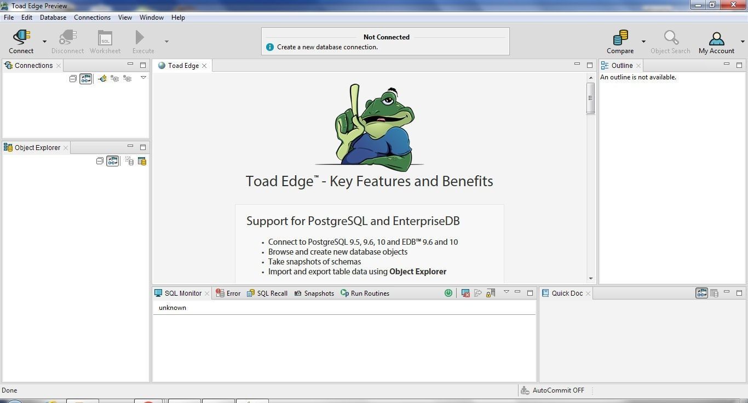Screen dimensions: 748x403
Task: Switch to the SQL Recall tab
Action: [267, 293]
